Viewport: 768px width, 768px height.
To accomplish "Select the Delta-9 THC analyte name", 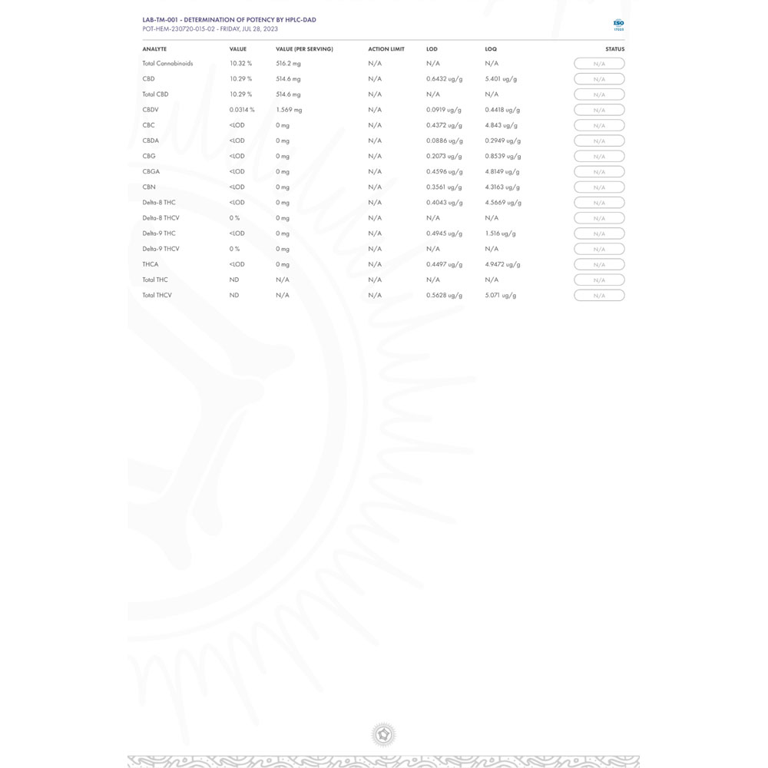I will point(159,233).
